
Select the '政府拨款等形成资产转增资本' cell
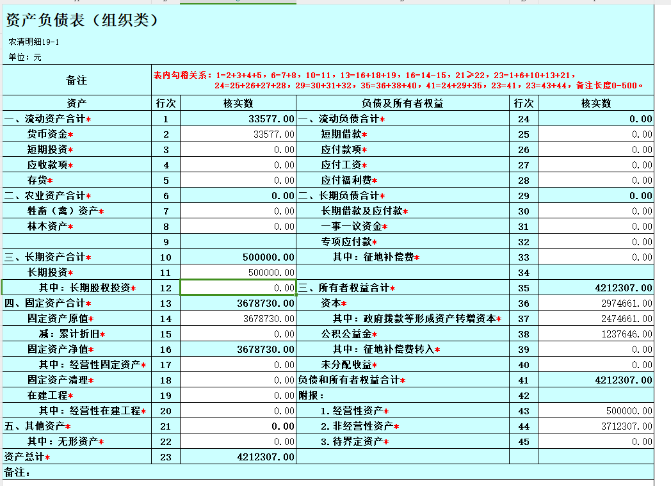(403, 319)
